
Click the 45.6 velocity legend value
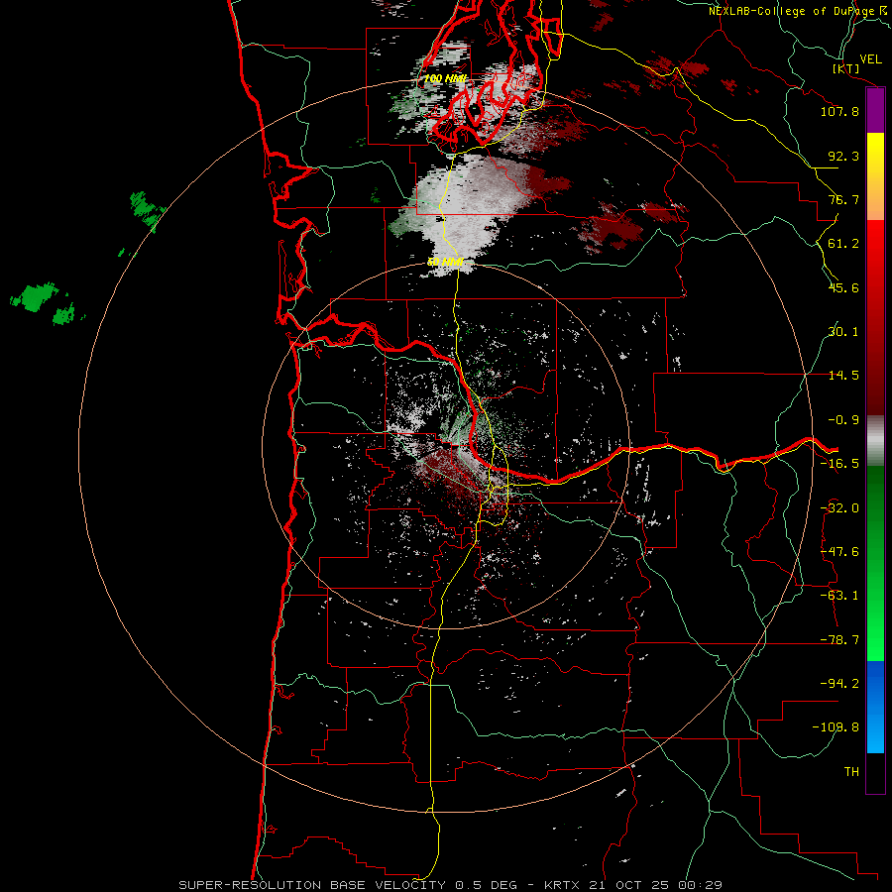(843, 287)
